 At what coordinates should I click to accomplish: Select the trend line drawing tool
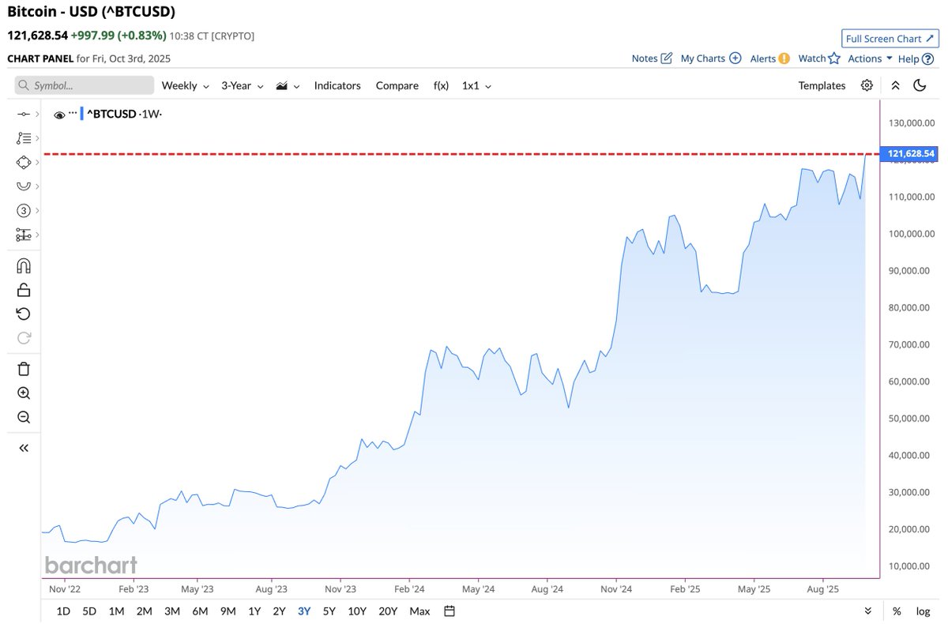click(24, 115)
